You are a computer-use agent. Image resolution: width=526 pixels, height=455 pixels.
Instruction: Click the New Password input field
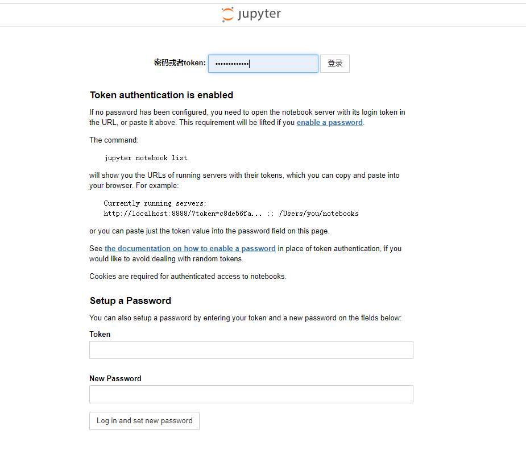pyautogui.click(x=251, y=394)
